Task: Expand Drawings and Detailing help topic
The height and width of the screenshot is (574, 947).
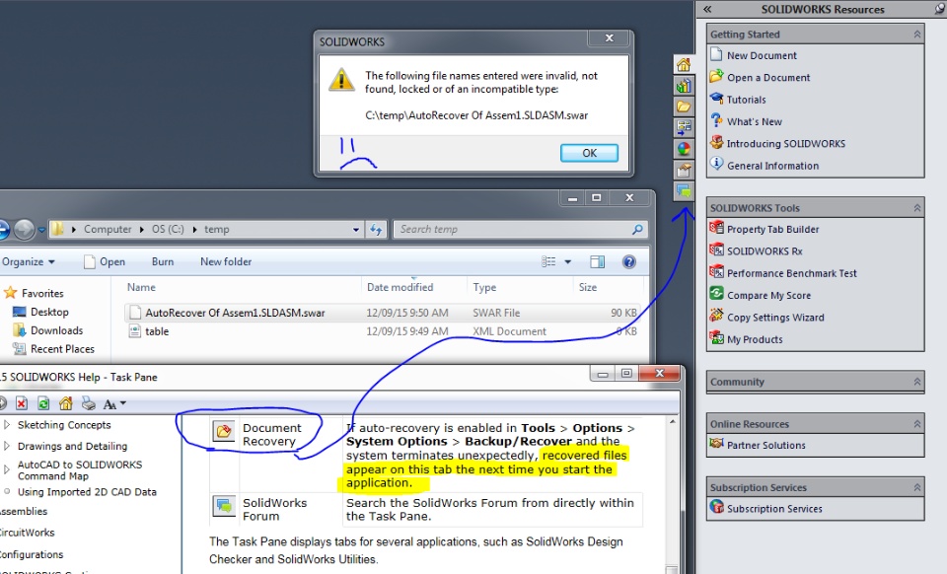Action: [x=7, y=446]
